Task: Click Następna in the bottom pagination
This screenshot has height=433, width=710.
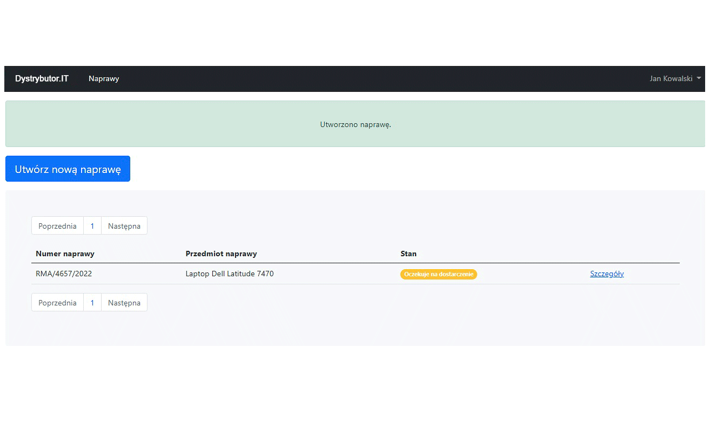Action: point(124,303)
